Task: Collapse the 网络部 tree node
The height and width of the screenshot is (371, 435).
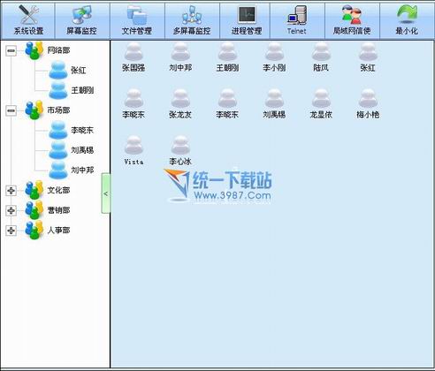Action: [11, 50]
